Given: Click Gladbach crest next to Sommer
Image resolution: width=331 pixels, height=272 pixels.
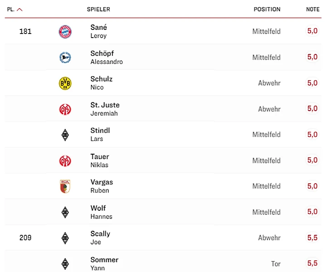Looking at the screenshot, I should [x=65, y=263].
